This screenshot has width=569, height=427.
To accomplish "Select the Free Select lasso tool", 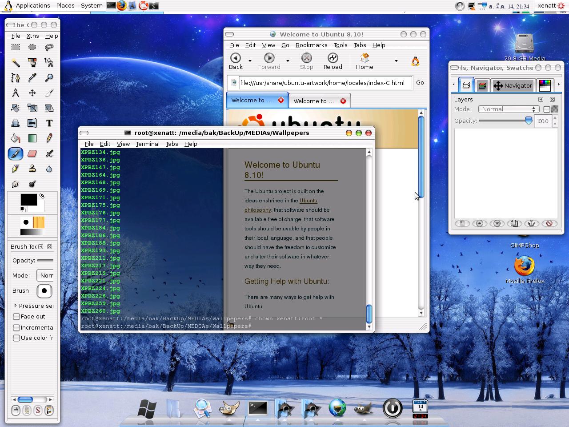I will [49, 48].
